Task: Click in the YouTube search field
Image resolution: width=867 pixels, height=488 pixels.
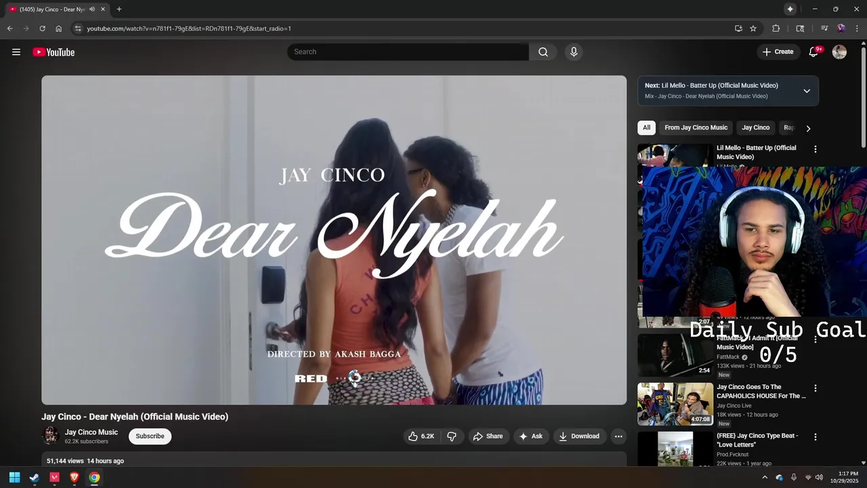Action: [408, 52]
